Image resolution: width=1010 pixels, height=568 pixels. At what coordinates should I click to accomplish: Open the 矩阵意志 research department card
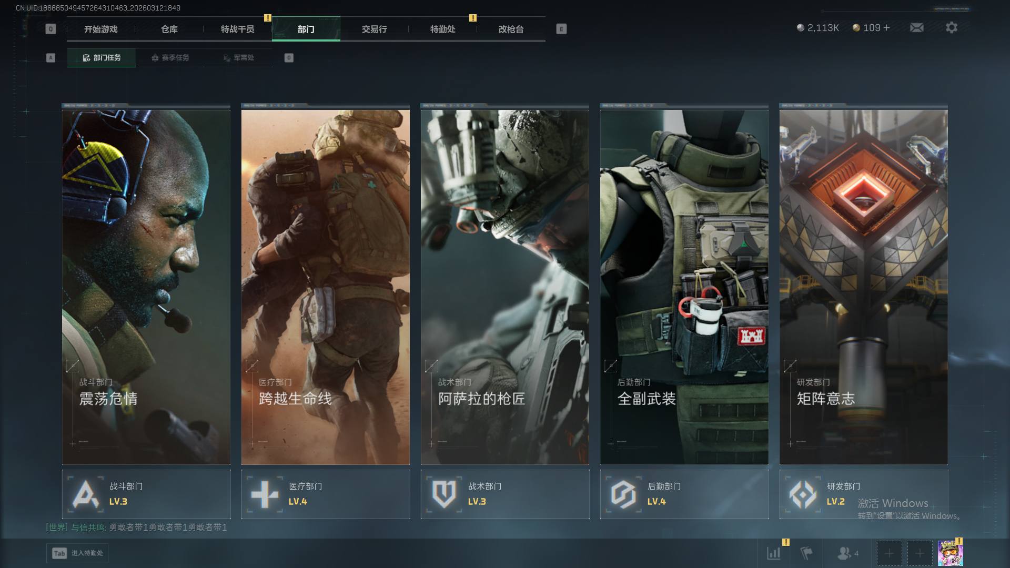click(x=863, y=287)
